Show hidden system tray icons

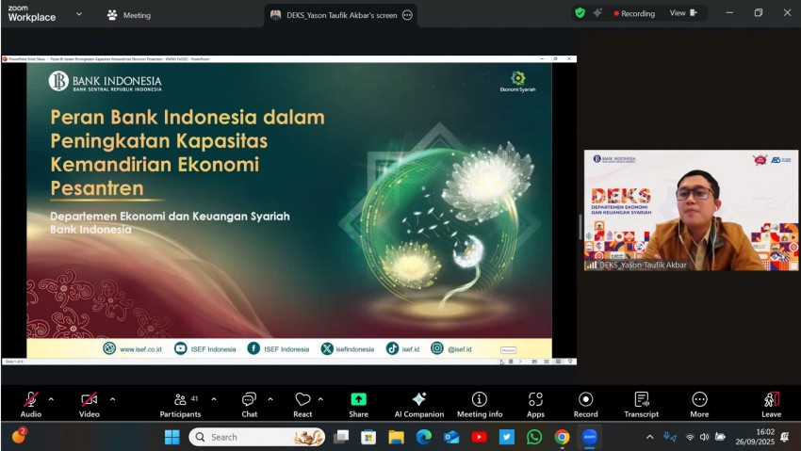tap(650, 437)
